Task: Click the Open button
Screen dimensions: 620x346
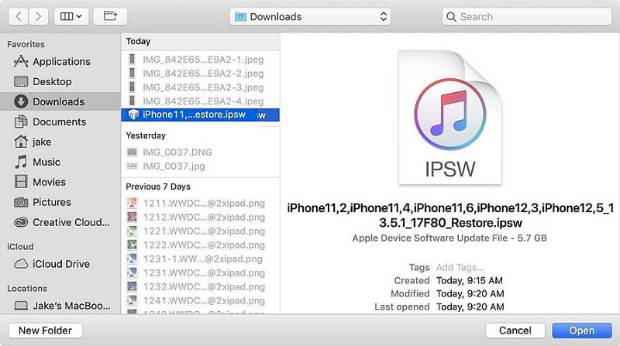Action: tap(582, 331)
